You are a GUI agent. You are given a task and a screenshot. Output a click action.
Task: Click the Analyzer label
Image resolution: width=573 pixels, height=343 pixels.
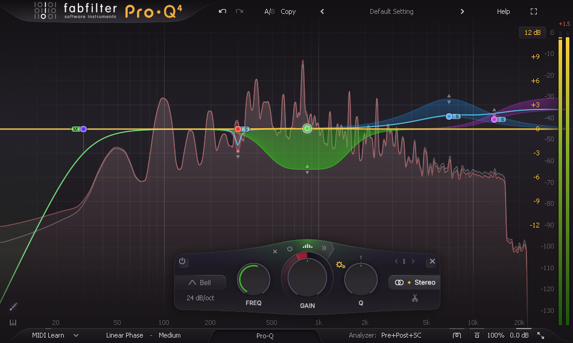tap(362, 335)
